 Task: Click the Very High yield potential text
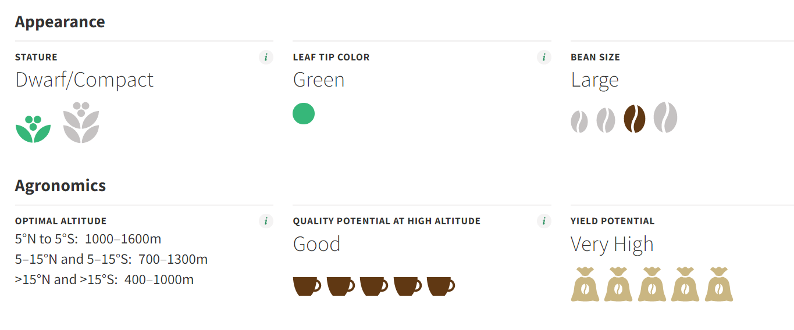(x=612, y=244)
